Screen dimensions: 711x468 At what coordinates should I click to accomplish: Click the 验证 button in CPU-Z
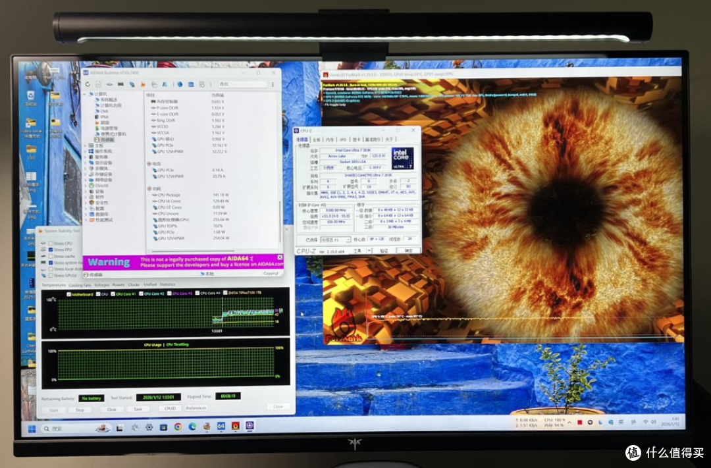384,250
